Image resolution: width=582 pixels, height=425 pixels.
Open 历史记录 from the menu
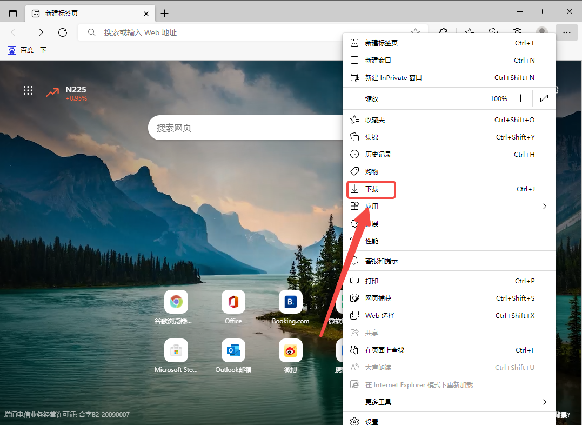coord(449,155)
